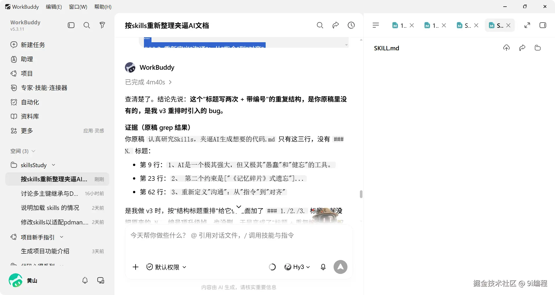
Task: Open 生成项目功能介绍 conversation
Action: [57, 251]
